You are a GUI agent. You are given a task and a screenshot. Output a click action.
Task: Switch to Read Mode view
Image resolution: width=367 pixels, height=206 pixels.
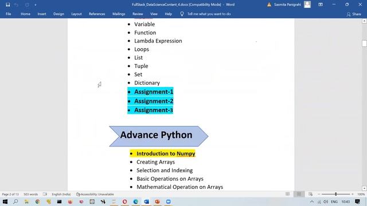(287, 194)
